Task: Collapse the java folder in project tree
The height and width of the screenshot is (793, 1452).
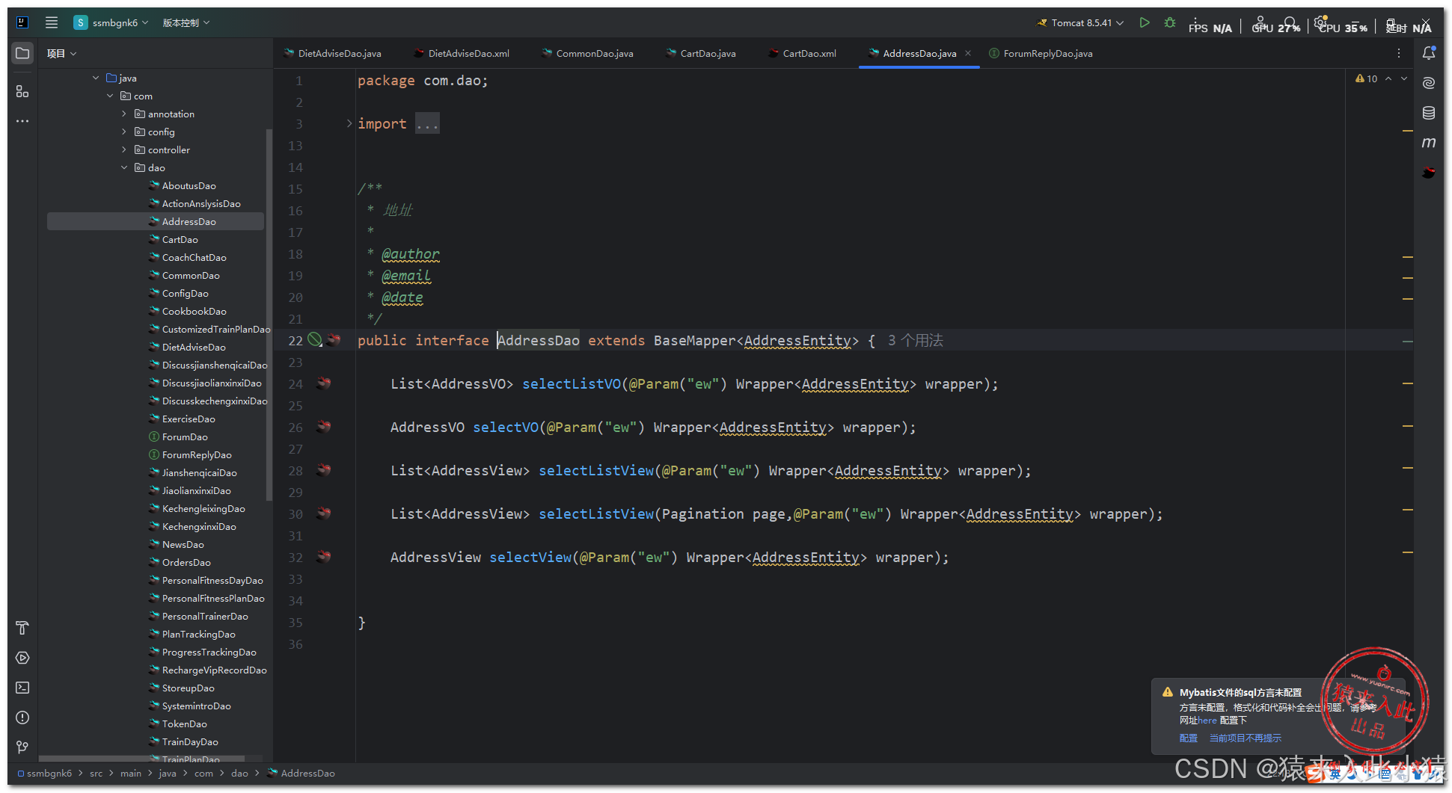Action: [x=96, y=78]
